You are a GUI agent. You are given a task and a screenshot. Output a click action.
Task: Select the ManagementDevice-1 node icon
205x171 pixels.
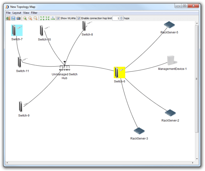172,61
